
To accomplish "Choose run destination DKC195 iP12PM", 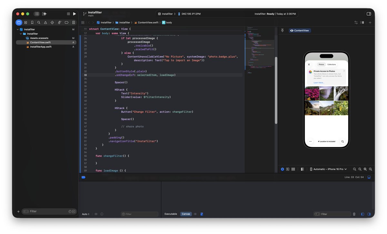I will (x=189, y=14).
